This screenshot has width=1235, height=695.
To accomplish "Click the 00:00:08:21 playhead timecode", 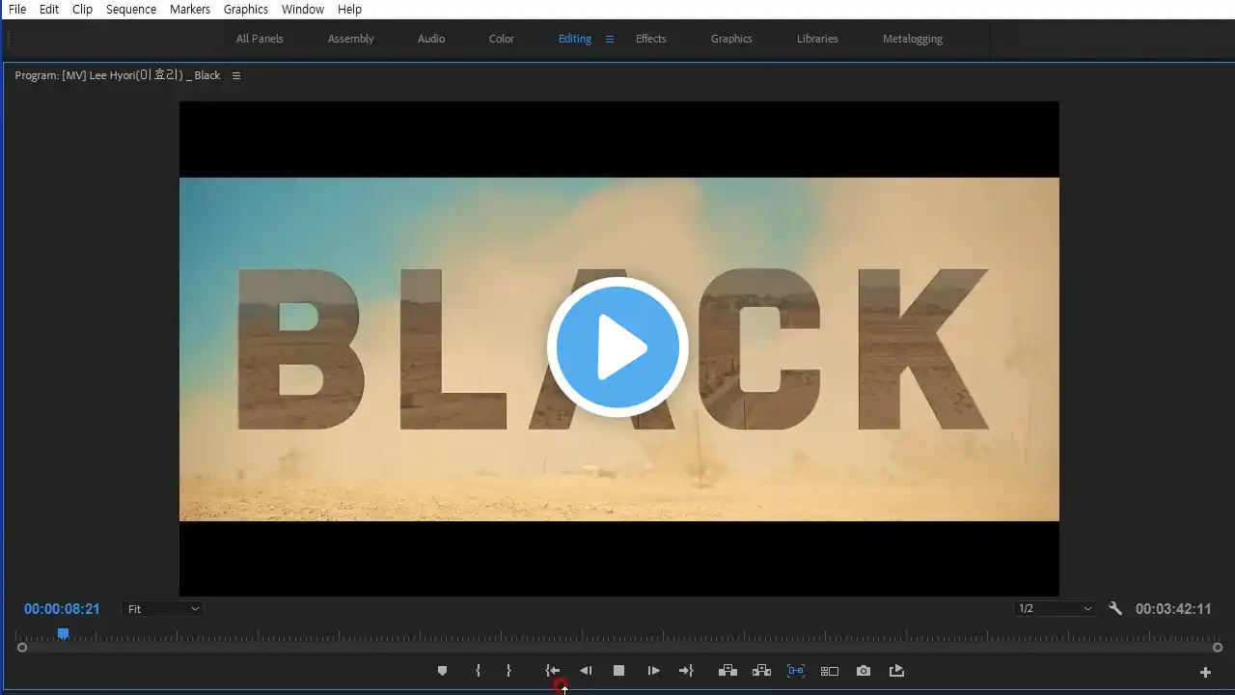I will tap(62, 609).
